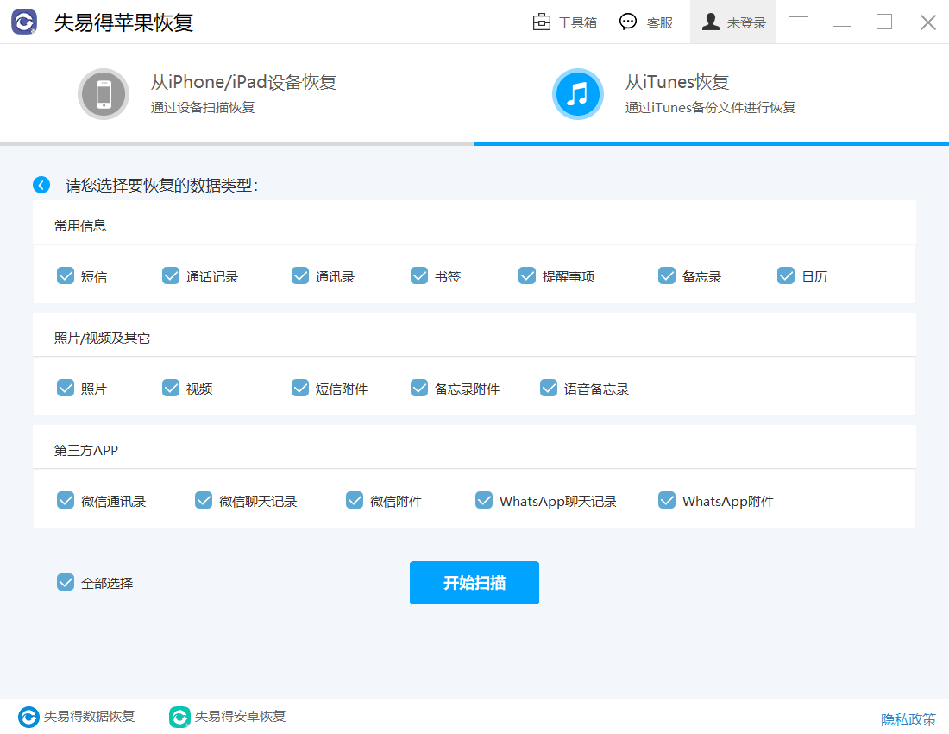Click the 失易得苹果恢复 title text

123,22
